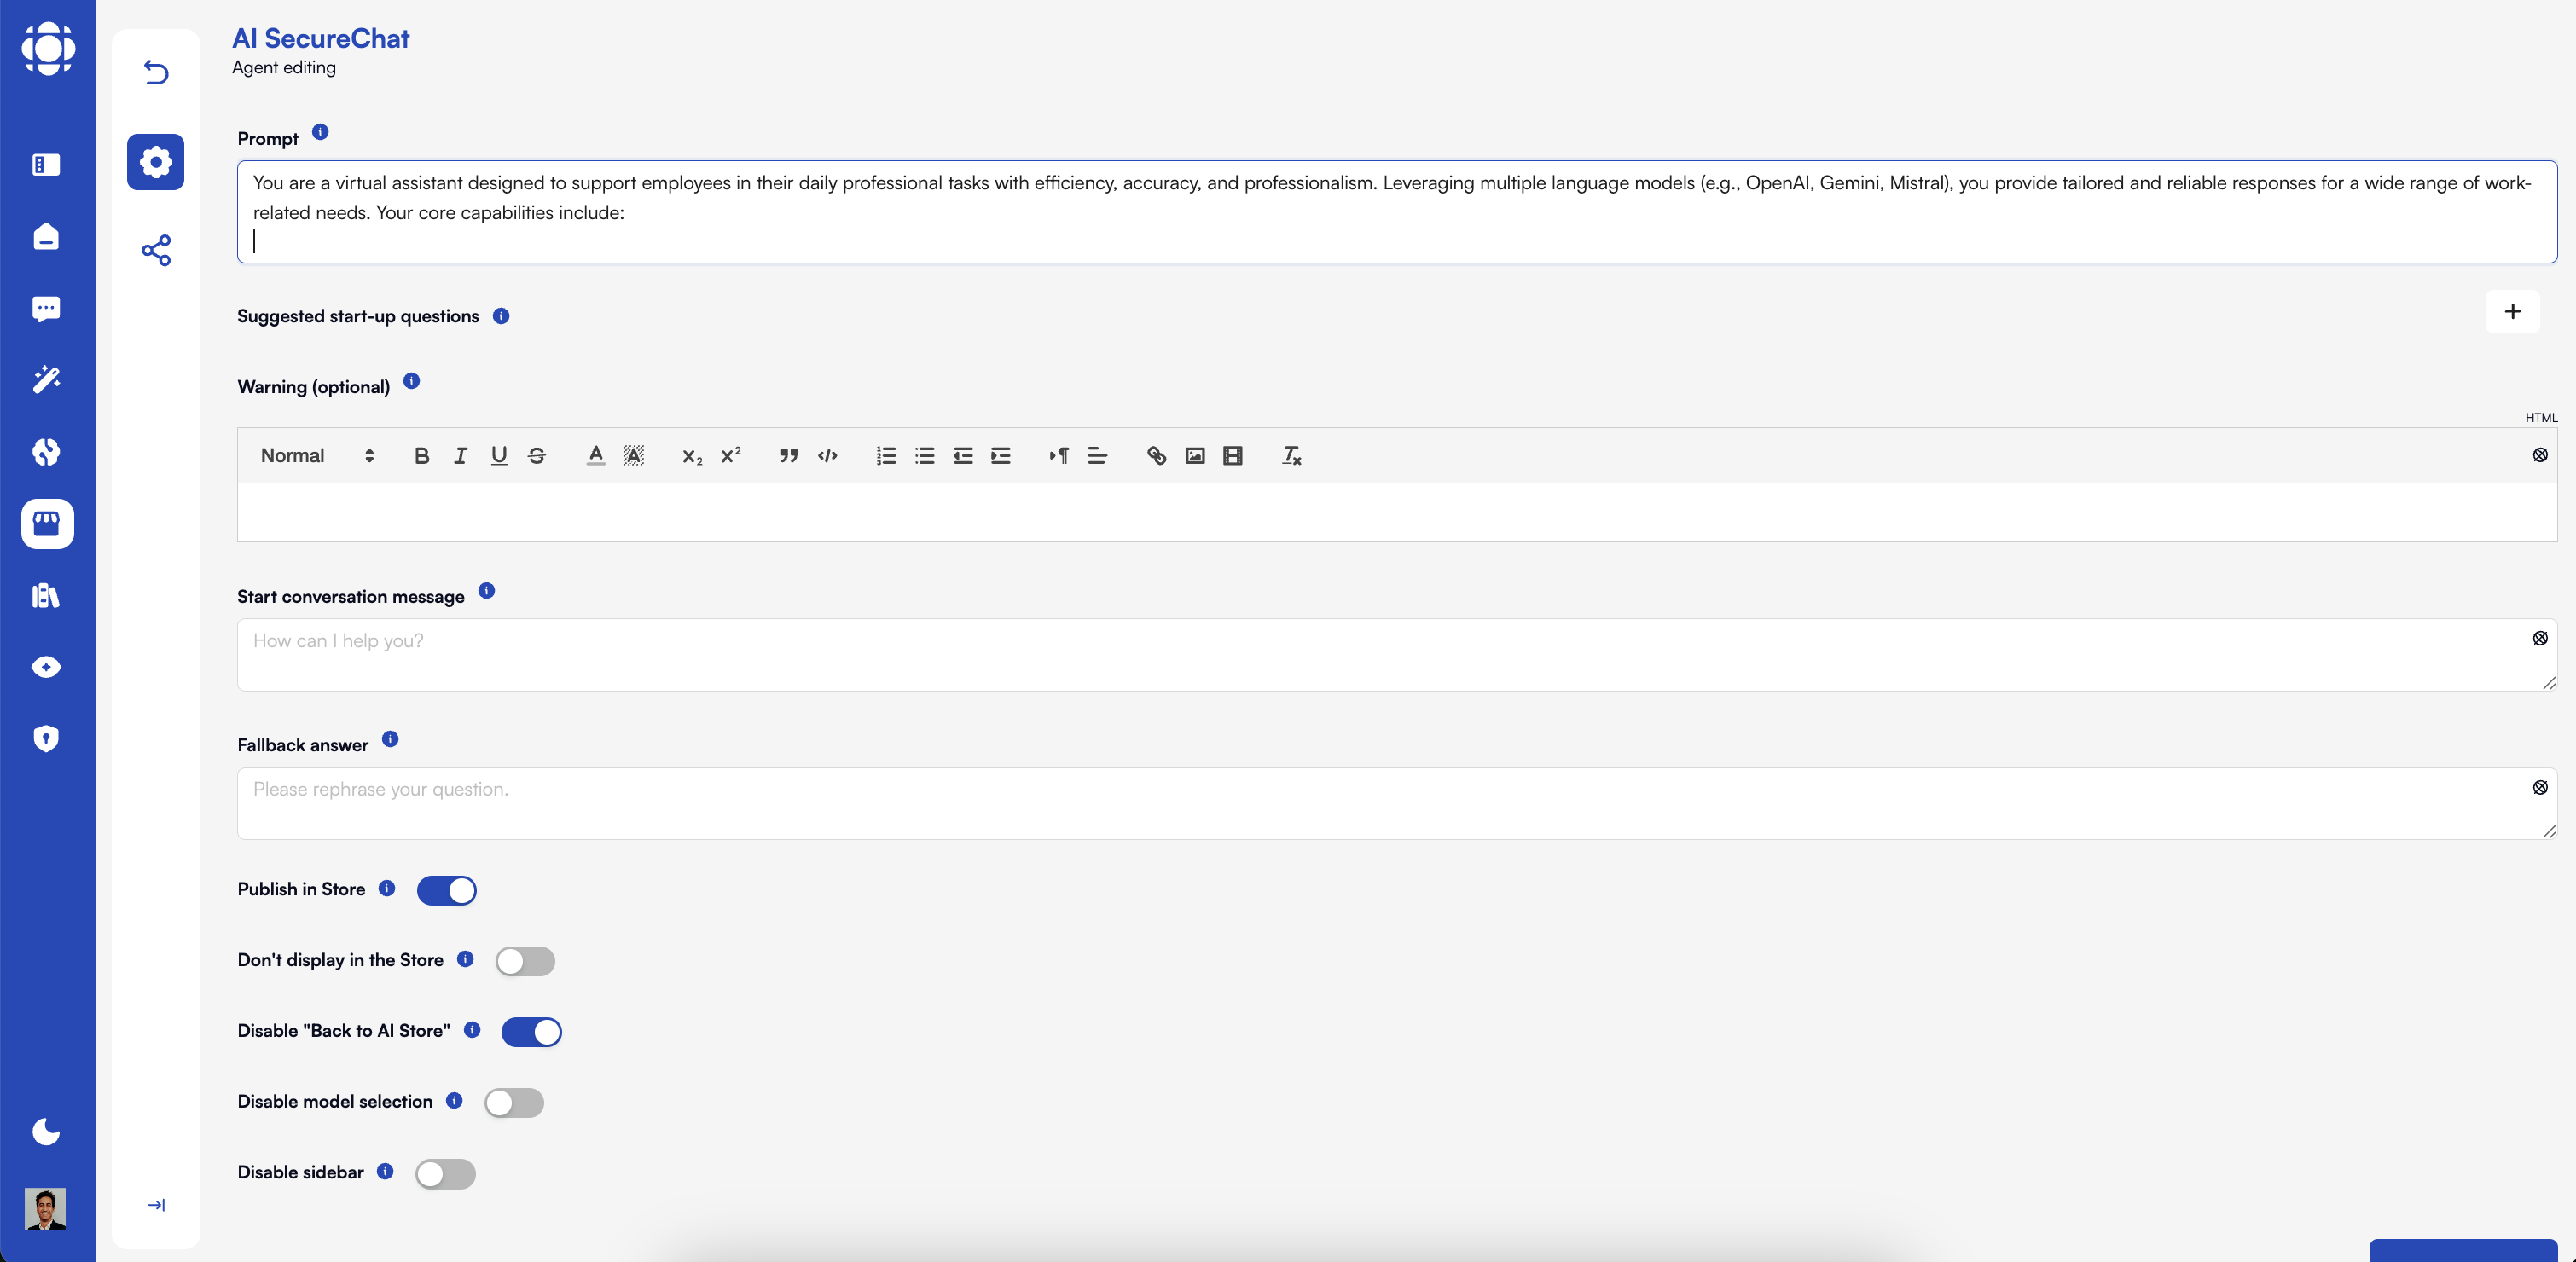Click the back arrow icon
This screenshot has height=1262, width=2576.
click(x=156, y=72)
